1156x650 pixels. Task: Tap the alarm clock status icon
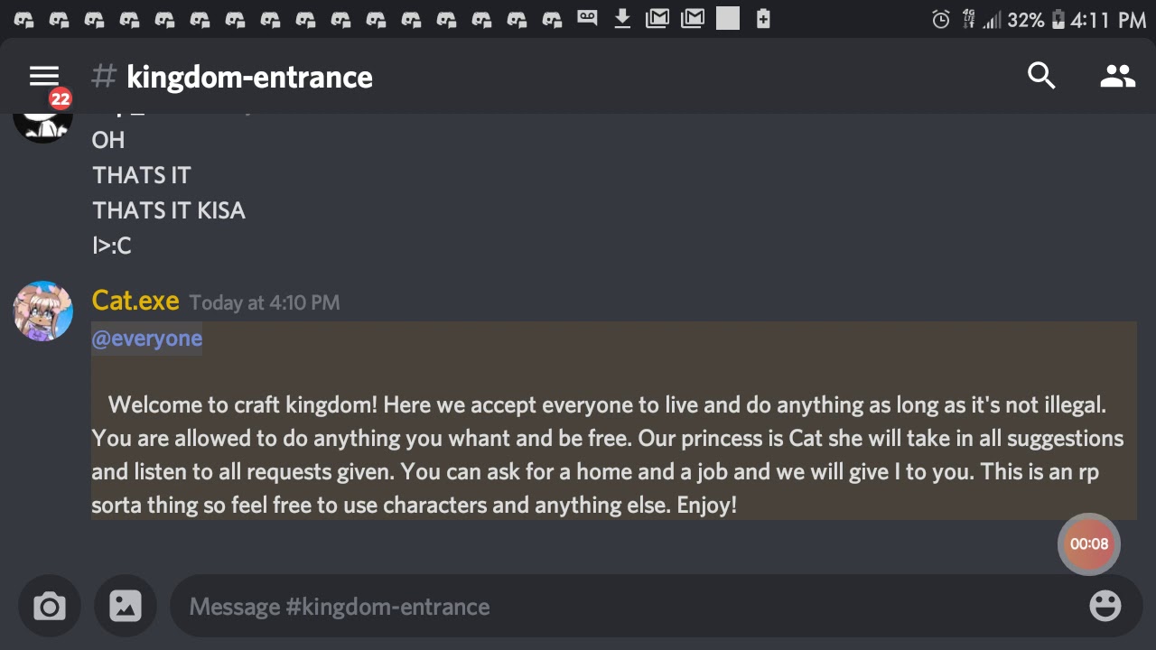point(941,19)
